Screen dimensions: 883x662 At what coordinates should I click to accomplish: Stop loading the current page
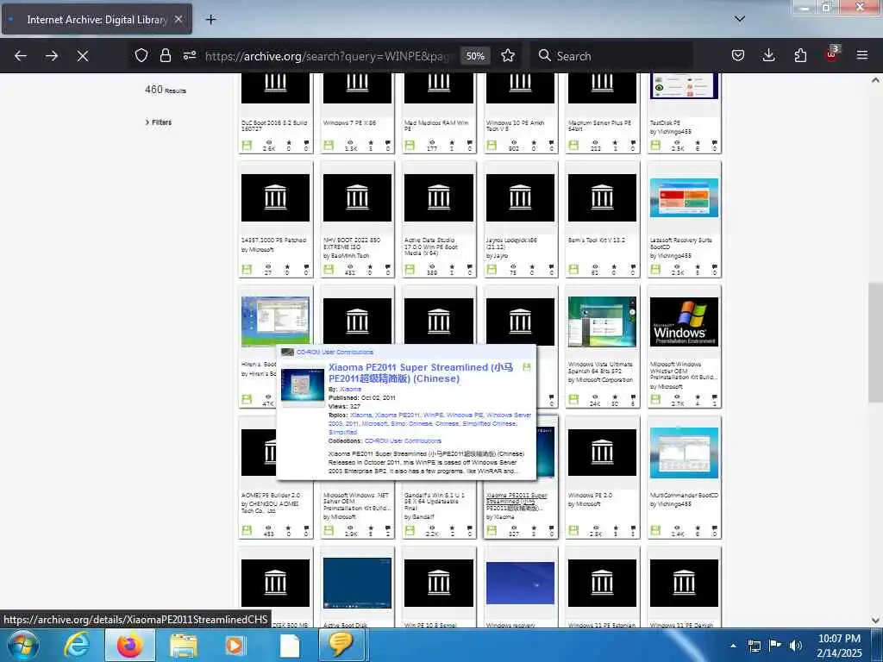point(83,56)
